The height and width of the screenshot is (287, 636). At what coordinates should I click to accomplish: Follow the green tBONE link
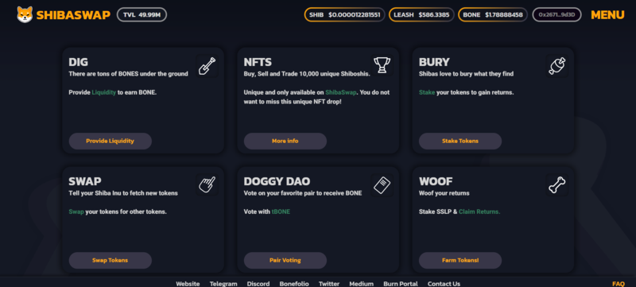[281, 211]
